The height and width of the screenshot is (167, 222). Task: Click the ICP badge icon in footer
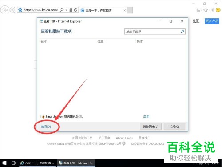tap(124, 143)
